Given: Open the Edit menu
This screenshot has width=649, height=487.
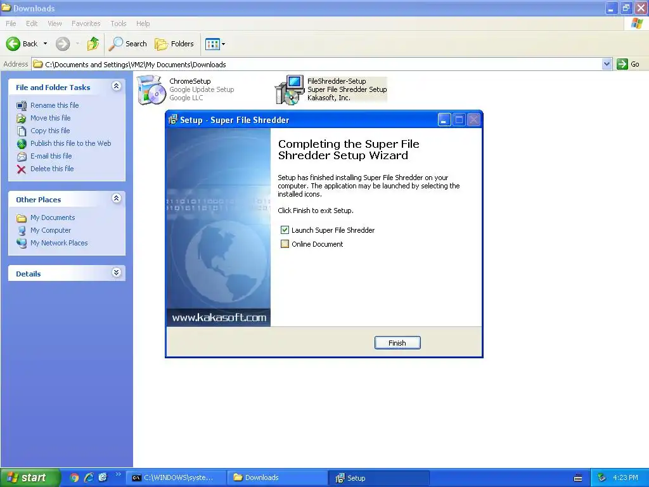Looking at the screenshot, I should [32, 23].
